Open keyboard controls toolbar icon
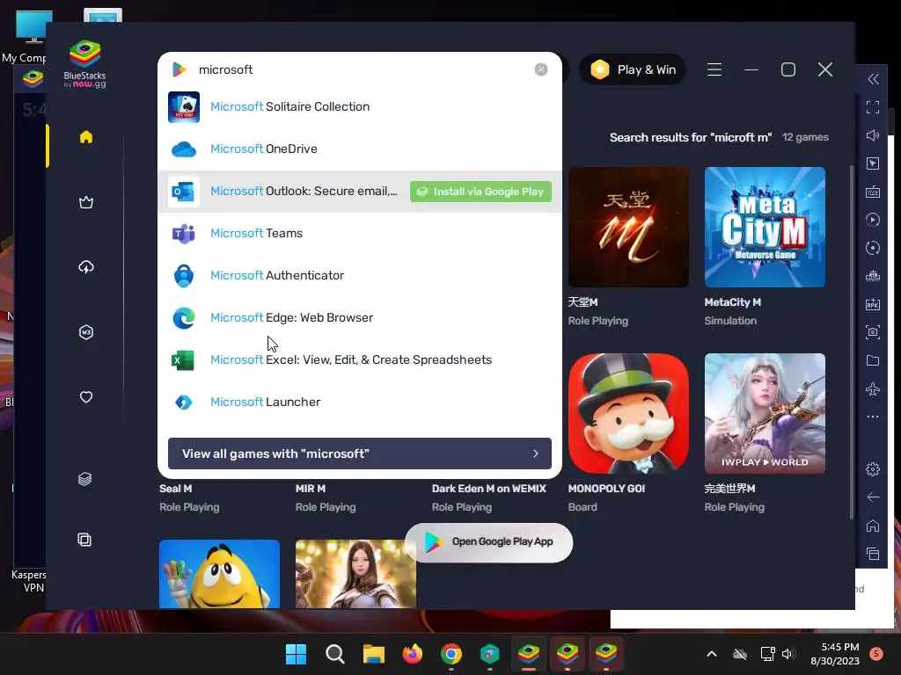The image size is (901, 675). 873,192
